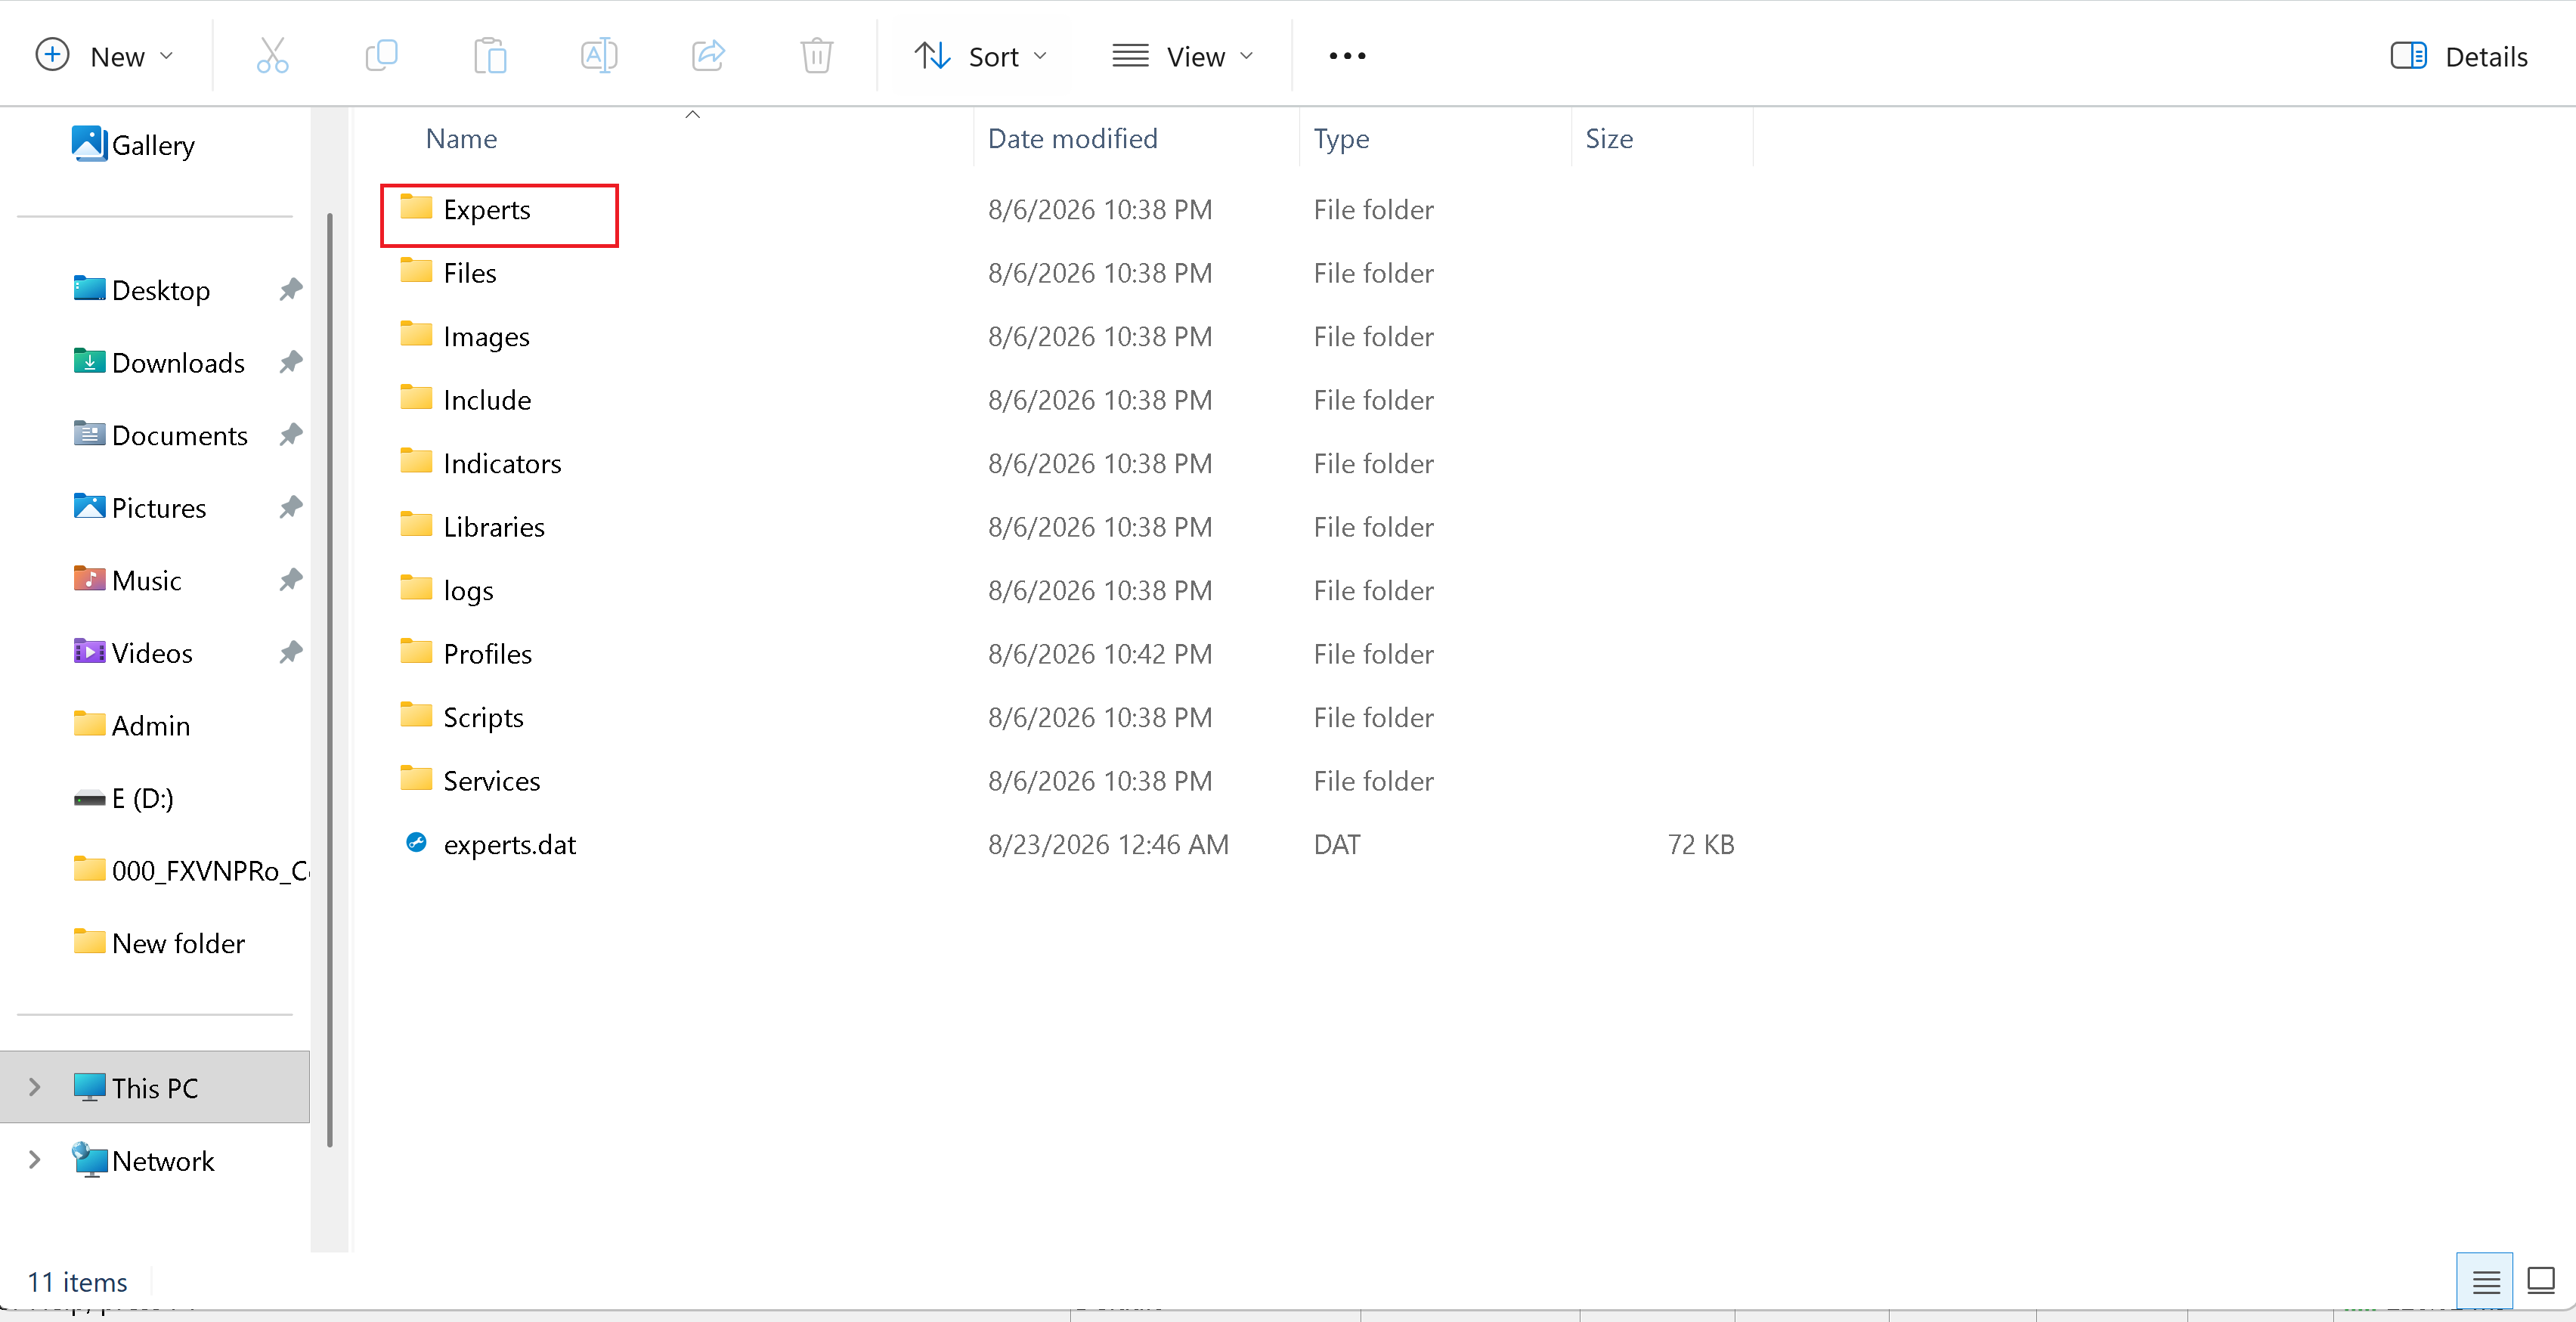This screenshot has height=1322, width=2576.
Task: Switch to details list view in status bar
Action: pos(2485,1281)
